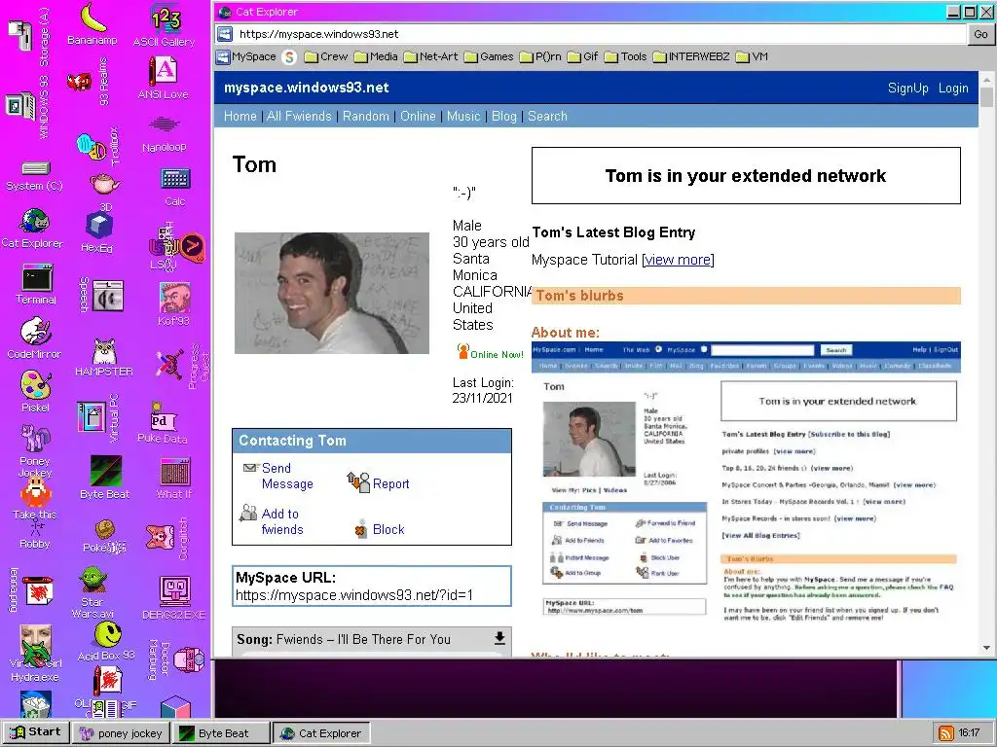
Task: Open the Gif bookmarks folder
Action: point(582,56)
